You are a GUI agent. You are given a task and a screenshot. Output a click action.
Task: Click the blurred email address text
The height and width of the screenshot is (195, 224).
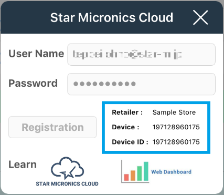127,55
